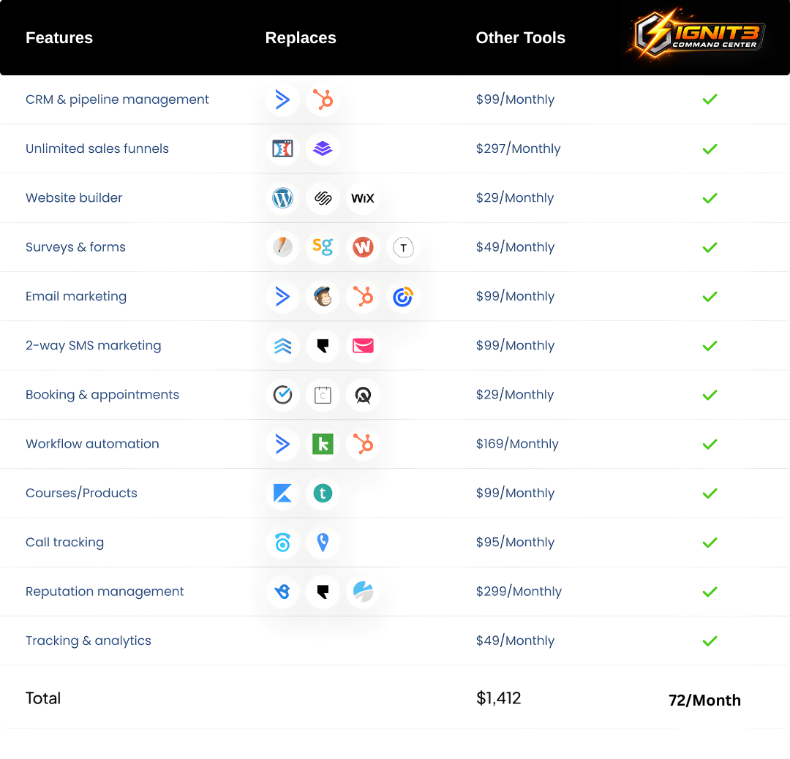790x759 pixels.
Task: Select the purple stacked-layers icon in sales funnels row
Action: (x=323, y=148)
